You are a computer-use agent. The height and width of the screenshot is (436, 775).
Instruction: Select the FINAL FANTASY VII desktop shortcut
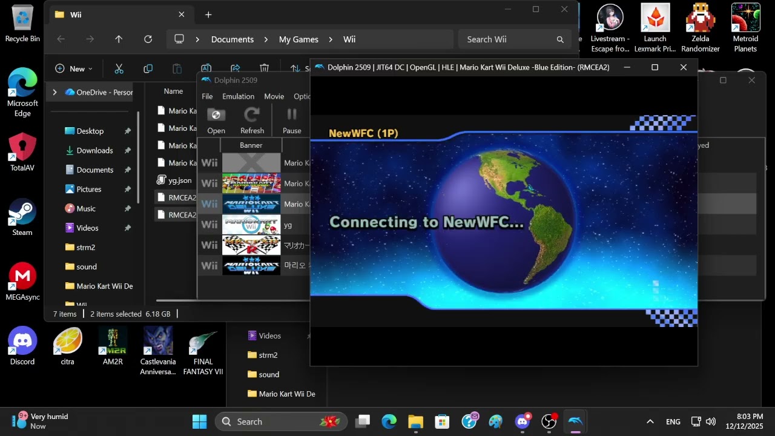pyautogui.click(x=203, y=351)
